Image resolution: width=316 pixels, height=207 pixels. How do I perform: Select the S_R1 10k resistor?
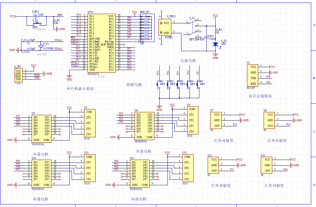click(53, 22)
